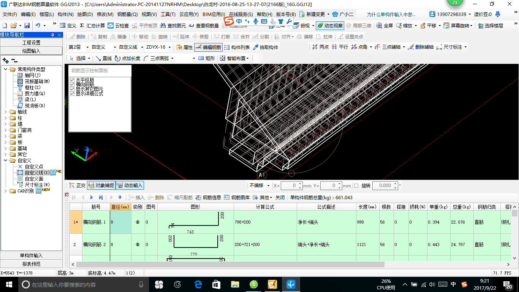Image resolution: width=519 pixels, height=292 pixels.
Task: Open 查找图元 find element tool
Action: pos(173,25)
